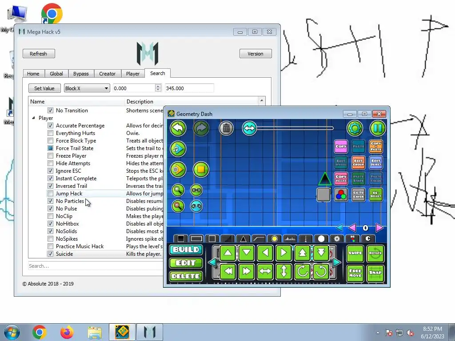
Task: Toggle the Free Move option
Action: coord(355,273)
